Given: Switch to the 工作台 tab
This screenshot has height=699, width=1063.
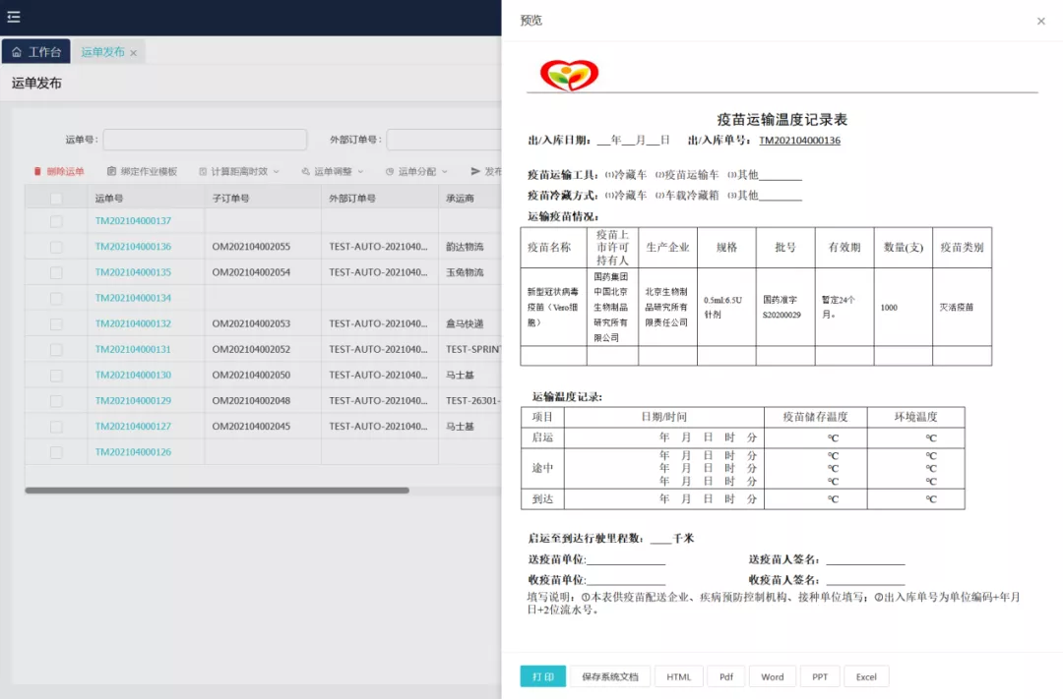Looking at the screenshot, I should tap(36, 51).
